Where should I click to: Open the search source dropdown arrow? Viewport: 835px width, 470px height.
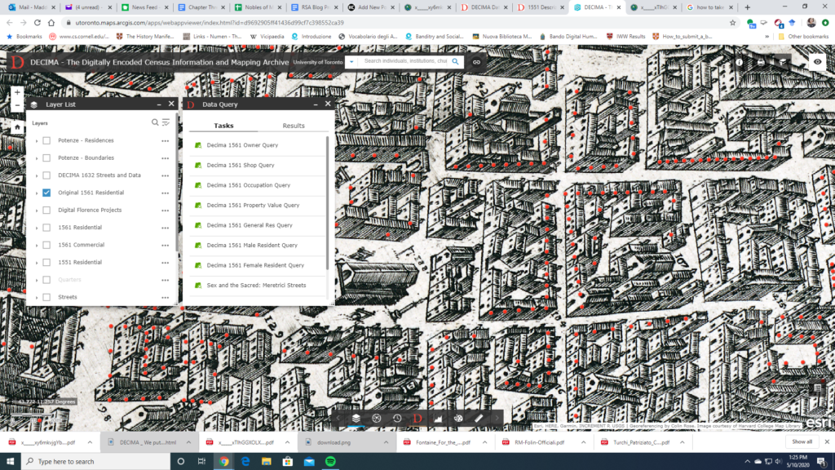click(x=351, y=62)
